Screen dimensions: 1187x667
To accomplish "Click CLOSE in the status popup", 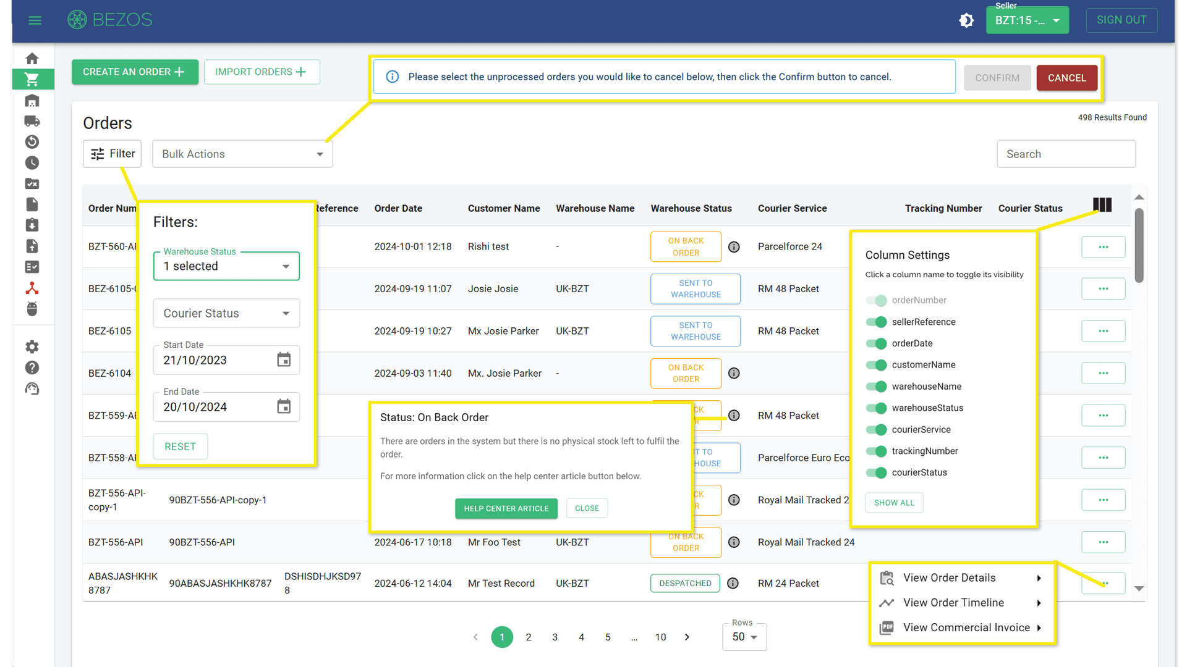I will click(587, 508).
